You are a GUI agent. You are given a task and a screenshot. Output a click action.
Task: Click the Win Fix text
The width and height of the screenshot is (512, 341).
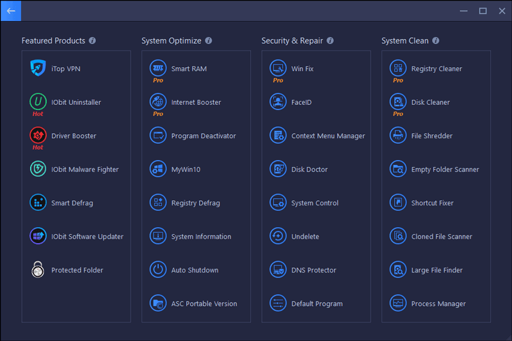[x=302, y=69]
